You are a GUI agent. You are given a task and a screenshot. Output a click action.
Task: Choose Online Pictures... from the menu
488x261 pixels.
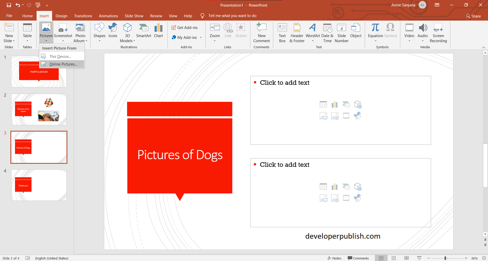pyautogui.click(x=62, y=64)
